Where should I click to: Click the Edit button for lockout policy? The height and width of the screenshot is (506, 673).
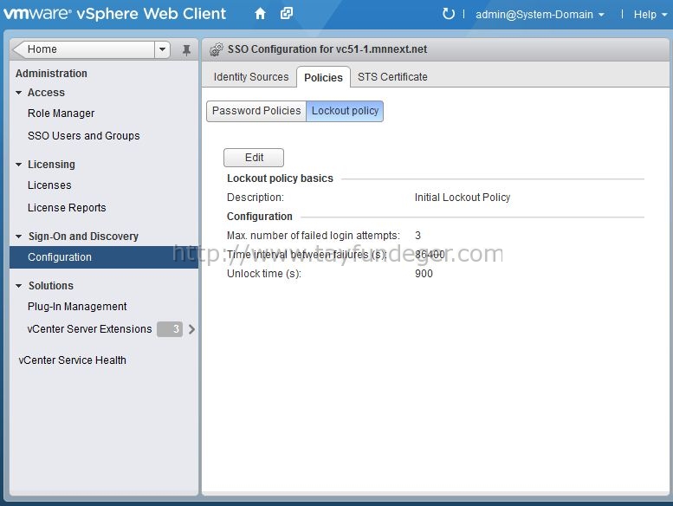pyautogui.click(x=254, y=158)
